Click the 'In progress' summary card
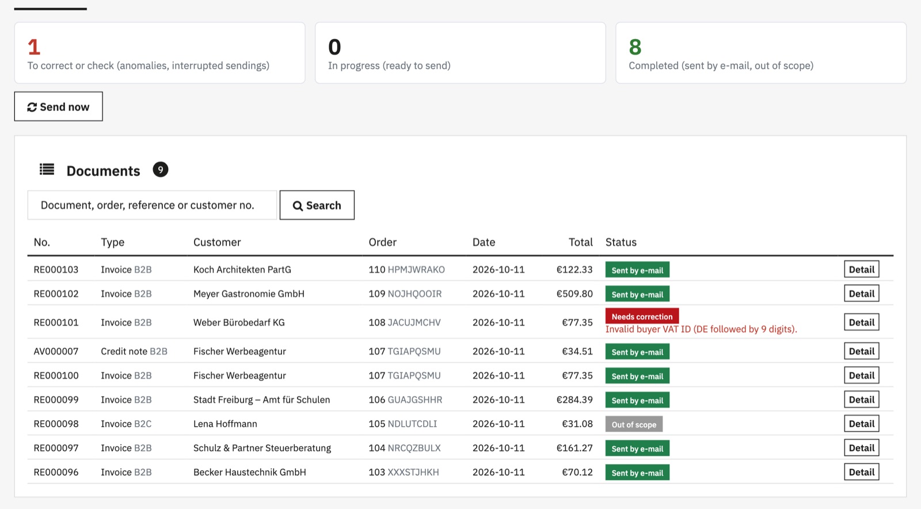The height and width of the screenshot is (509, 921). (461, 53)
